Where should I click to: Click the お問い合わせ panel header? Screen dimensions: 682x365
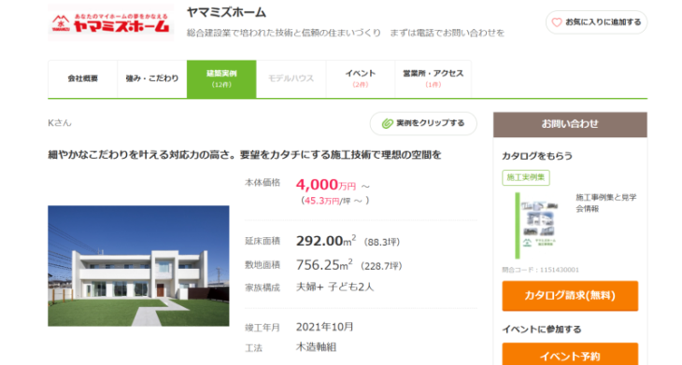click(570, 124)
